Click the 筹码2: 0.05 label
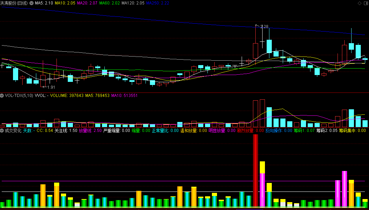Viewport: 369px width, 210px height. pos(327,131)
